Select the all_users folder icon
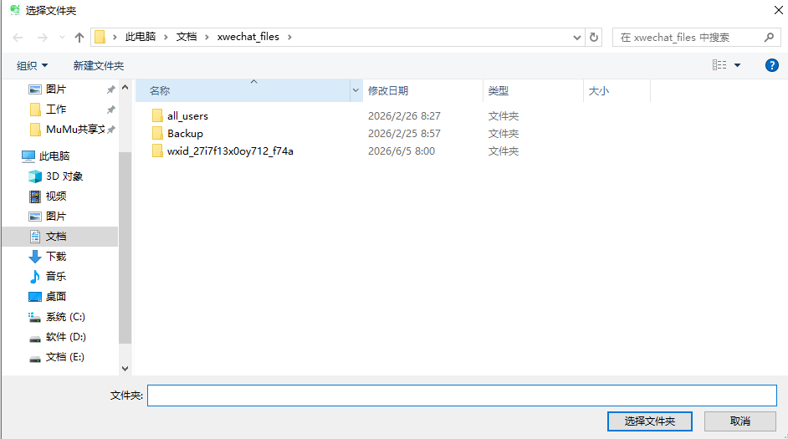788x439 pixels. coord(157,116)
